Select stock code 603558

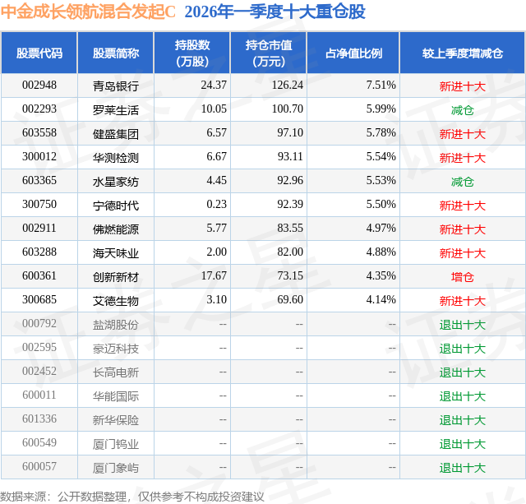coord(39,133)
